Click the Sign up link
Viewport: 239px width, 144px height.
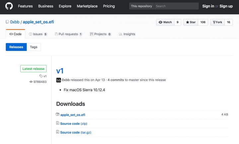(x=226, y=6)
